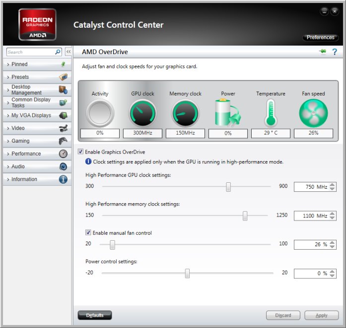346x328 pixels.
Task: Click the power control slider handle
Action: tap(187, 273)
